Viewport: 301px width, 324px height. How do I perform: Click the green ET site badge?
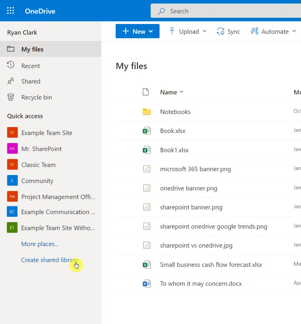12,227
